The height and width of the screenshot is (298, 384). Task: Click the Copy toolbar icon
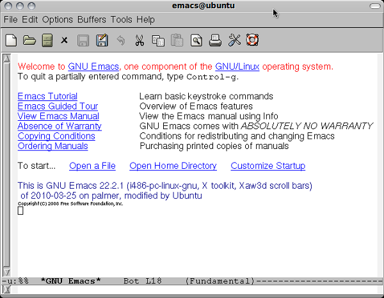pyautogui.click(x=158, y=40)
